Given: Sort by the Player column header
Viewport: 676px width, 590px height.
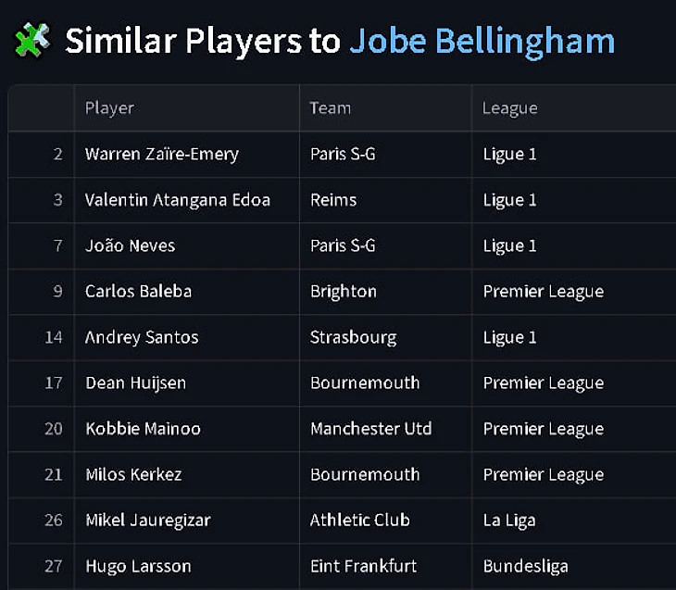Looking at the screenshot, I should 109,108.
